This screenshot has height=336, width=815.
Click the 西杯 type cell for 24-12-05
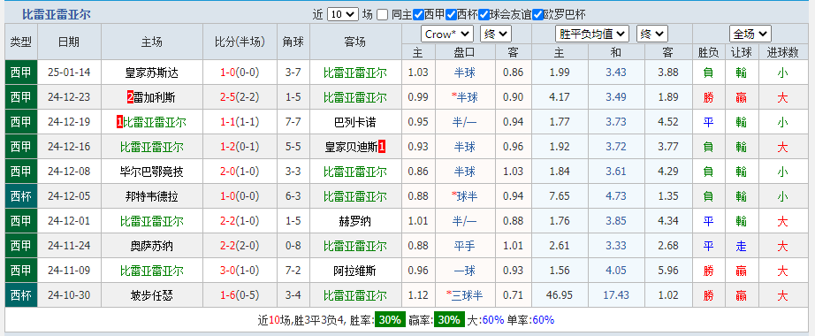tap(21, 196)
